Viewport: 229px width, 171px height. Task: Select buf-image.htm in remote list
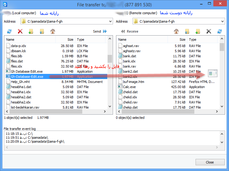(168, 81)
